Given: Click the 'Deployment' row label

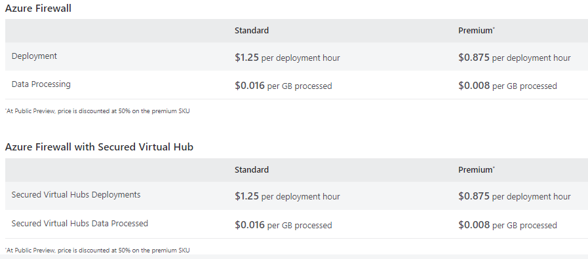Looking at the screenshot, I should pos(34,56).
